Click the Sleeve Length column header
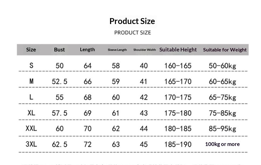This screenshot has height=165, width=261. point(117,50)
